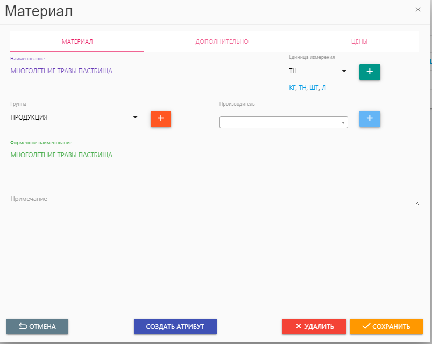Screen dimensions: 432x344
Task: Focus the Фирменное наименование field
Action: 214,155
